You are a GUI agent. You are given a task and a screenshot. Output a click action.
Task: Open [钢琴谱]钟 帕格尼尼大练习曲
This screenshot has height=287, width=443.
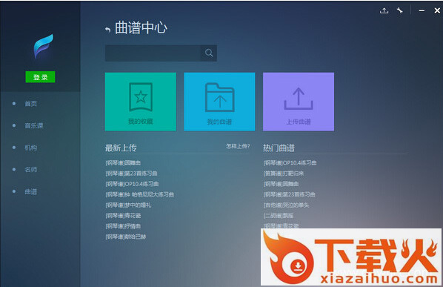pyautogui.click(x=139, y=194)
